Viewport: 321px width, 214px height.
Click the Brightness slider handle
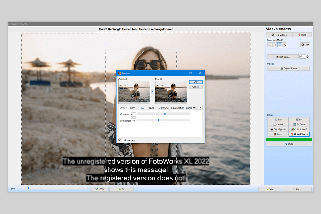[159, 120]
